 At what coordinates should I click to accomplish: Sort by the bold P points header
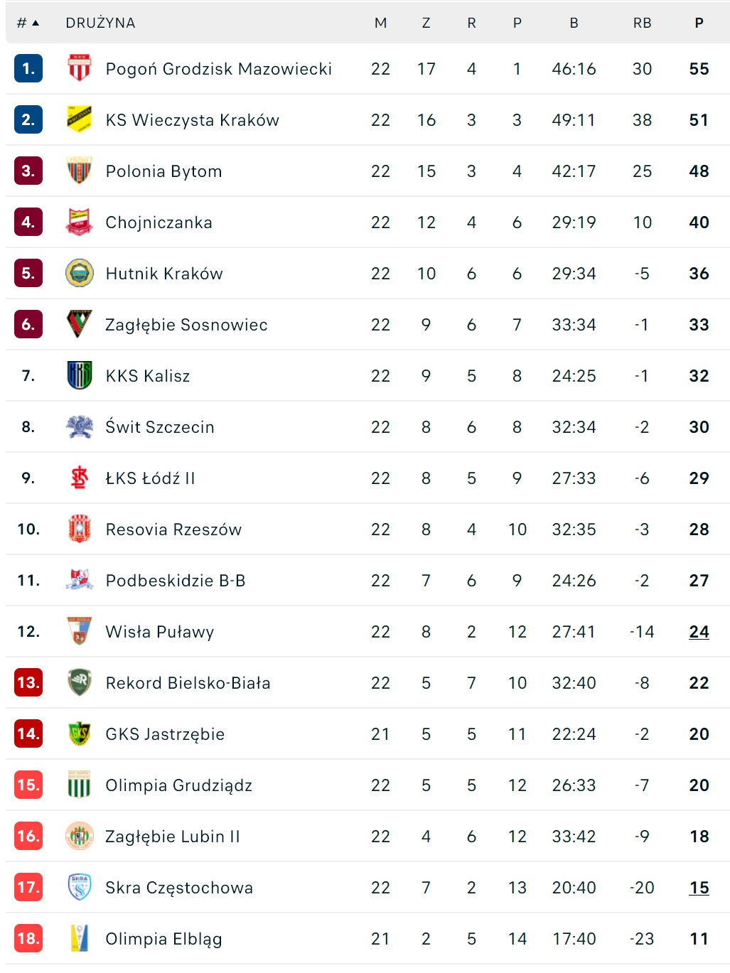pos(699,23)
